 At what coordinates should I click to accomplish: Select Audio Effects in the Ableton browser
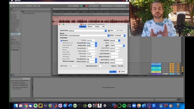tap(16, 22)
